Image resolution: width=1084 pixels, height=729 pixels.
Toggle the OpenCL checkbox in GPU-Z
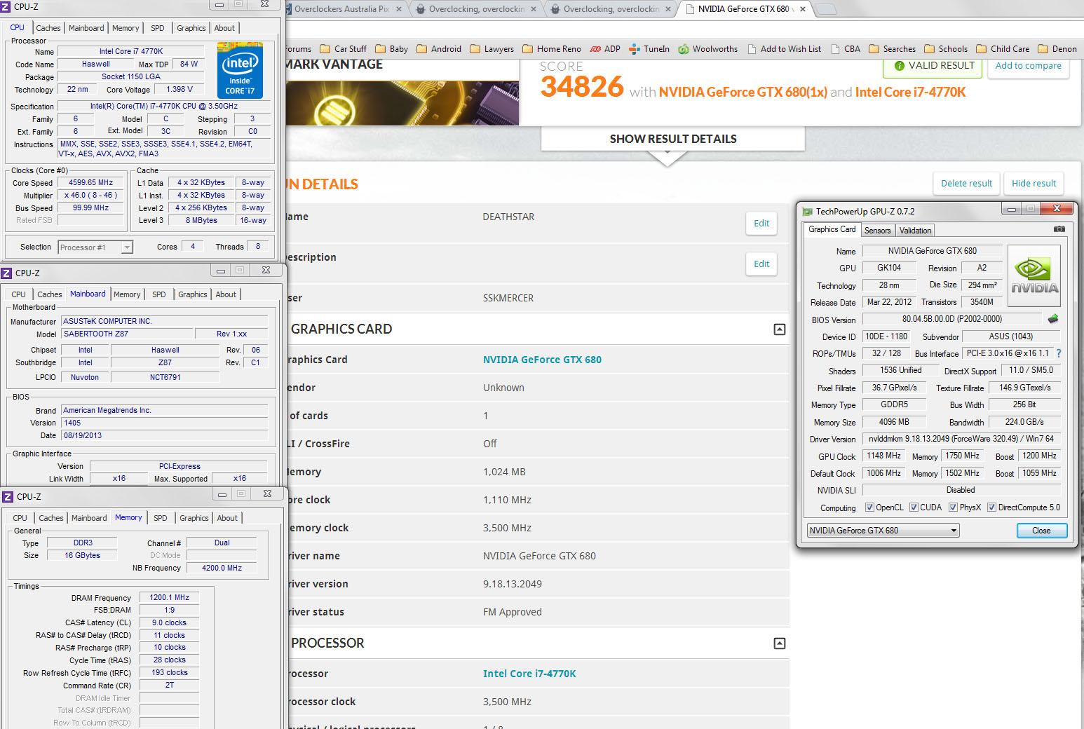coord(869,507)
